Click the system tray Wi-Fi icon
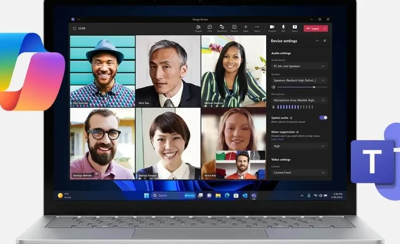The image size is (400, 244). 316,196
